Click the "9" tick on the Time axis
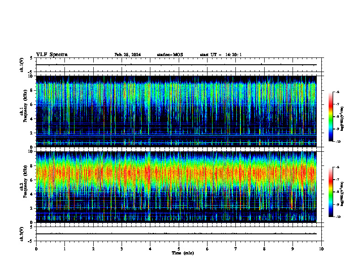Viewport: 362px width, 279px height. pyautogui.click(x=293, y=249)
